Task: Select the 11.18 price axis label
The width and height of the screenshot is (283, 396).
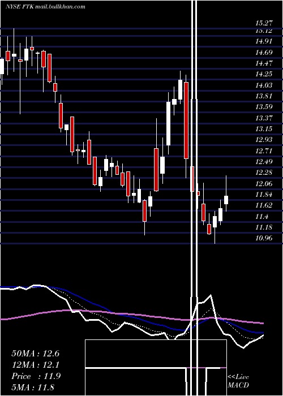Action: pyautogui.click(x=264, y=227)
